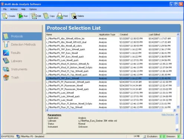This screenshot has width=184, height=139.
Task: Click Excitation filter indicator 2
Action: pos(164,136)
